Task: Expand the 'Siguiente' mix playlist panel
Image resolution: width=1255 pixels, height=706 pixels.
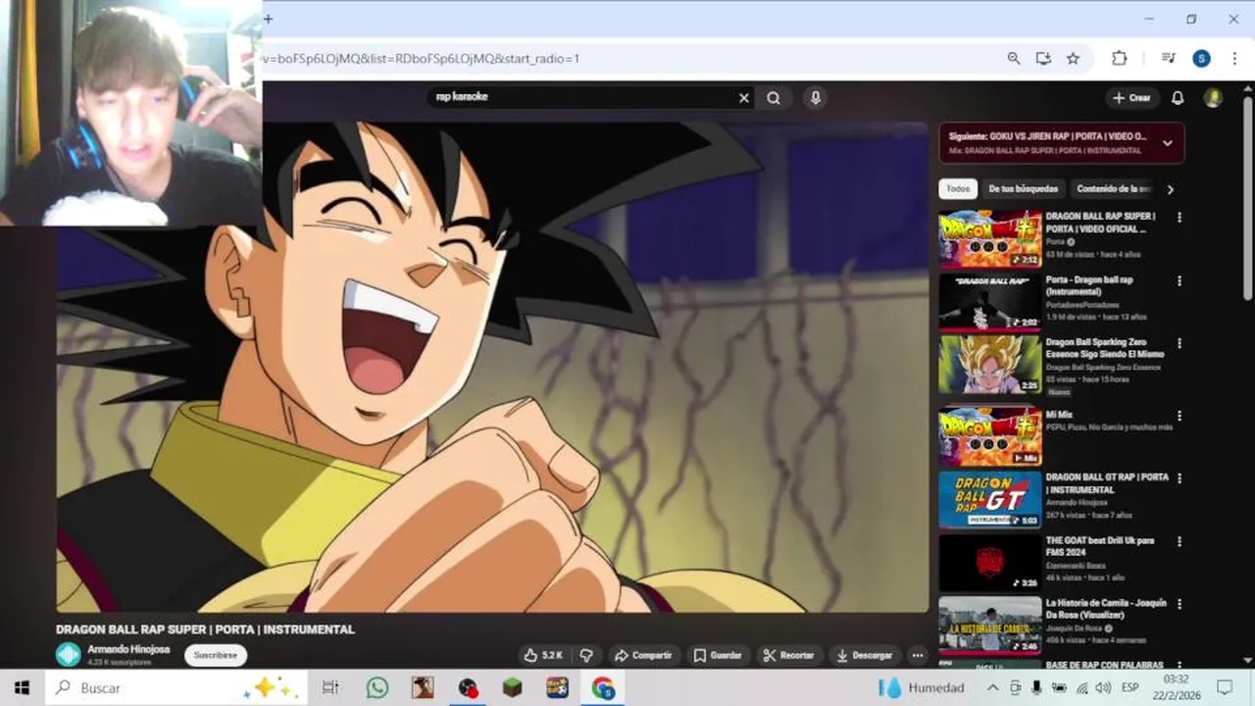Action: click(1167, 143)
